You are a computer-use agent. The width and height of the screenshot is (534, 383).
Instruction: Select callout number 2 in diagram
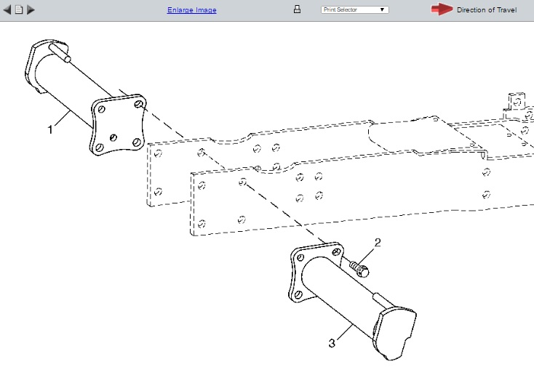pyautogui.click(x=378, y=242)
